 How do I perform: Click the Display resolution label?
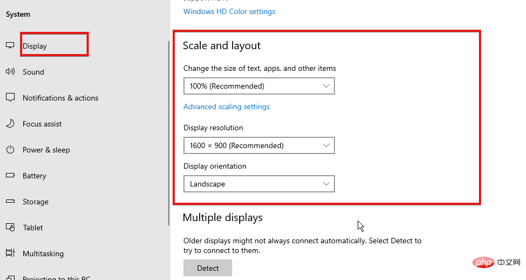pos(213,128)
